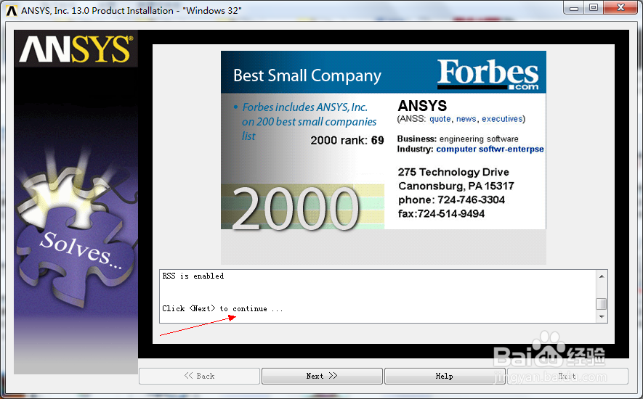
Task: Click the Next >> button
Action: point(322,376)
